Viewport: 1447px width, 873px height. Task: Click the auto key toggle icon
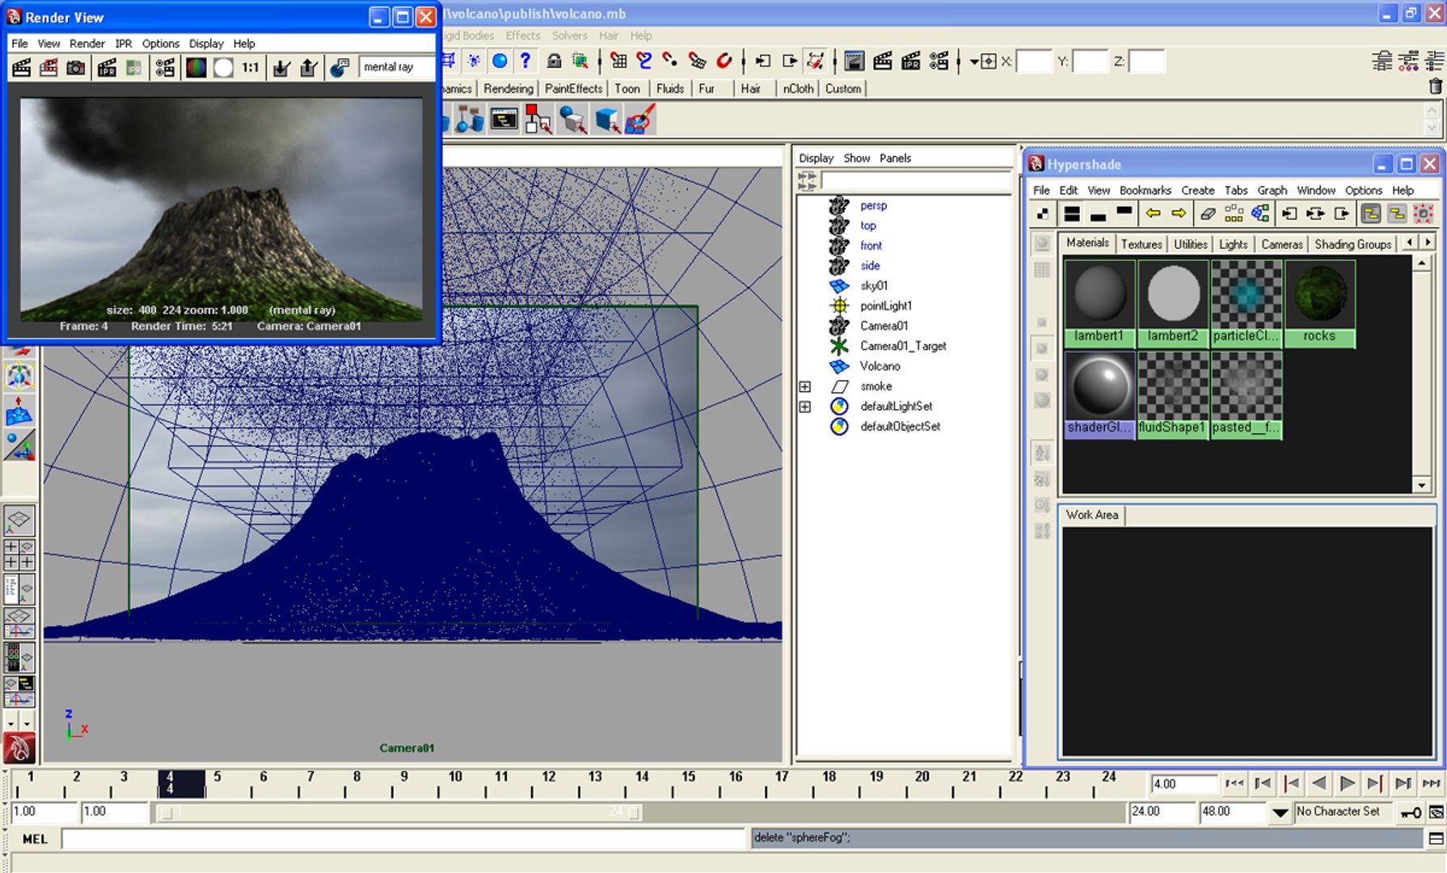click(1411, 812)
